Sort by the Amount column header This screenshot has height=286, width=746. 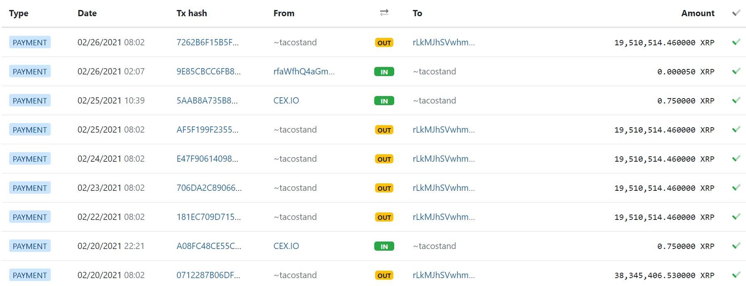[698, 13]
